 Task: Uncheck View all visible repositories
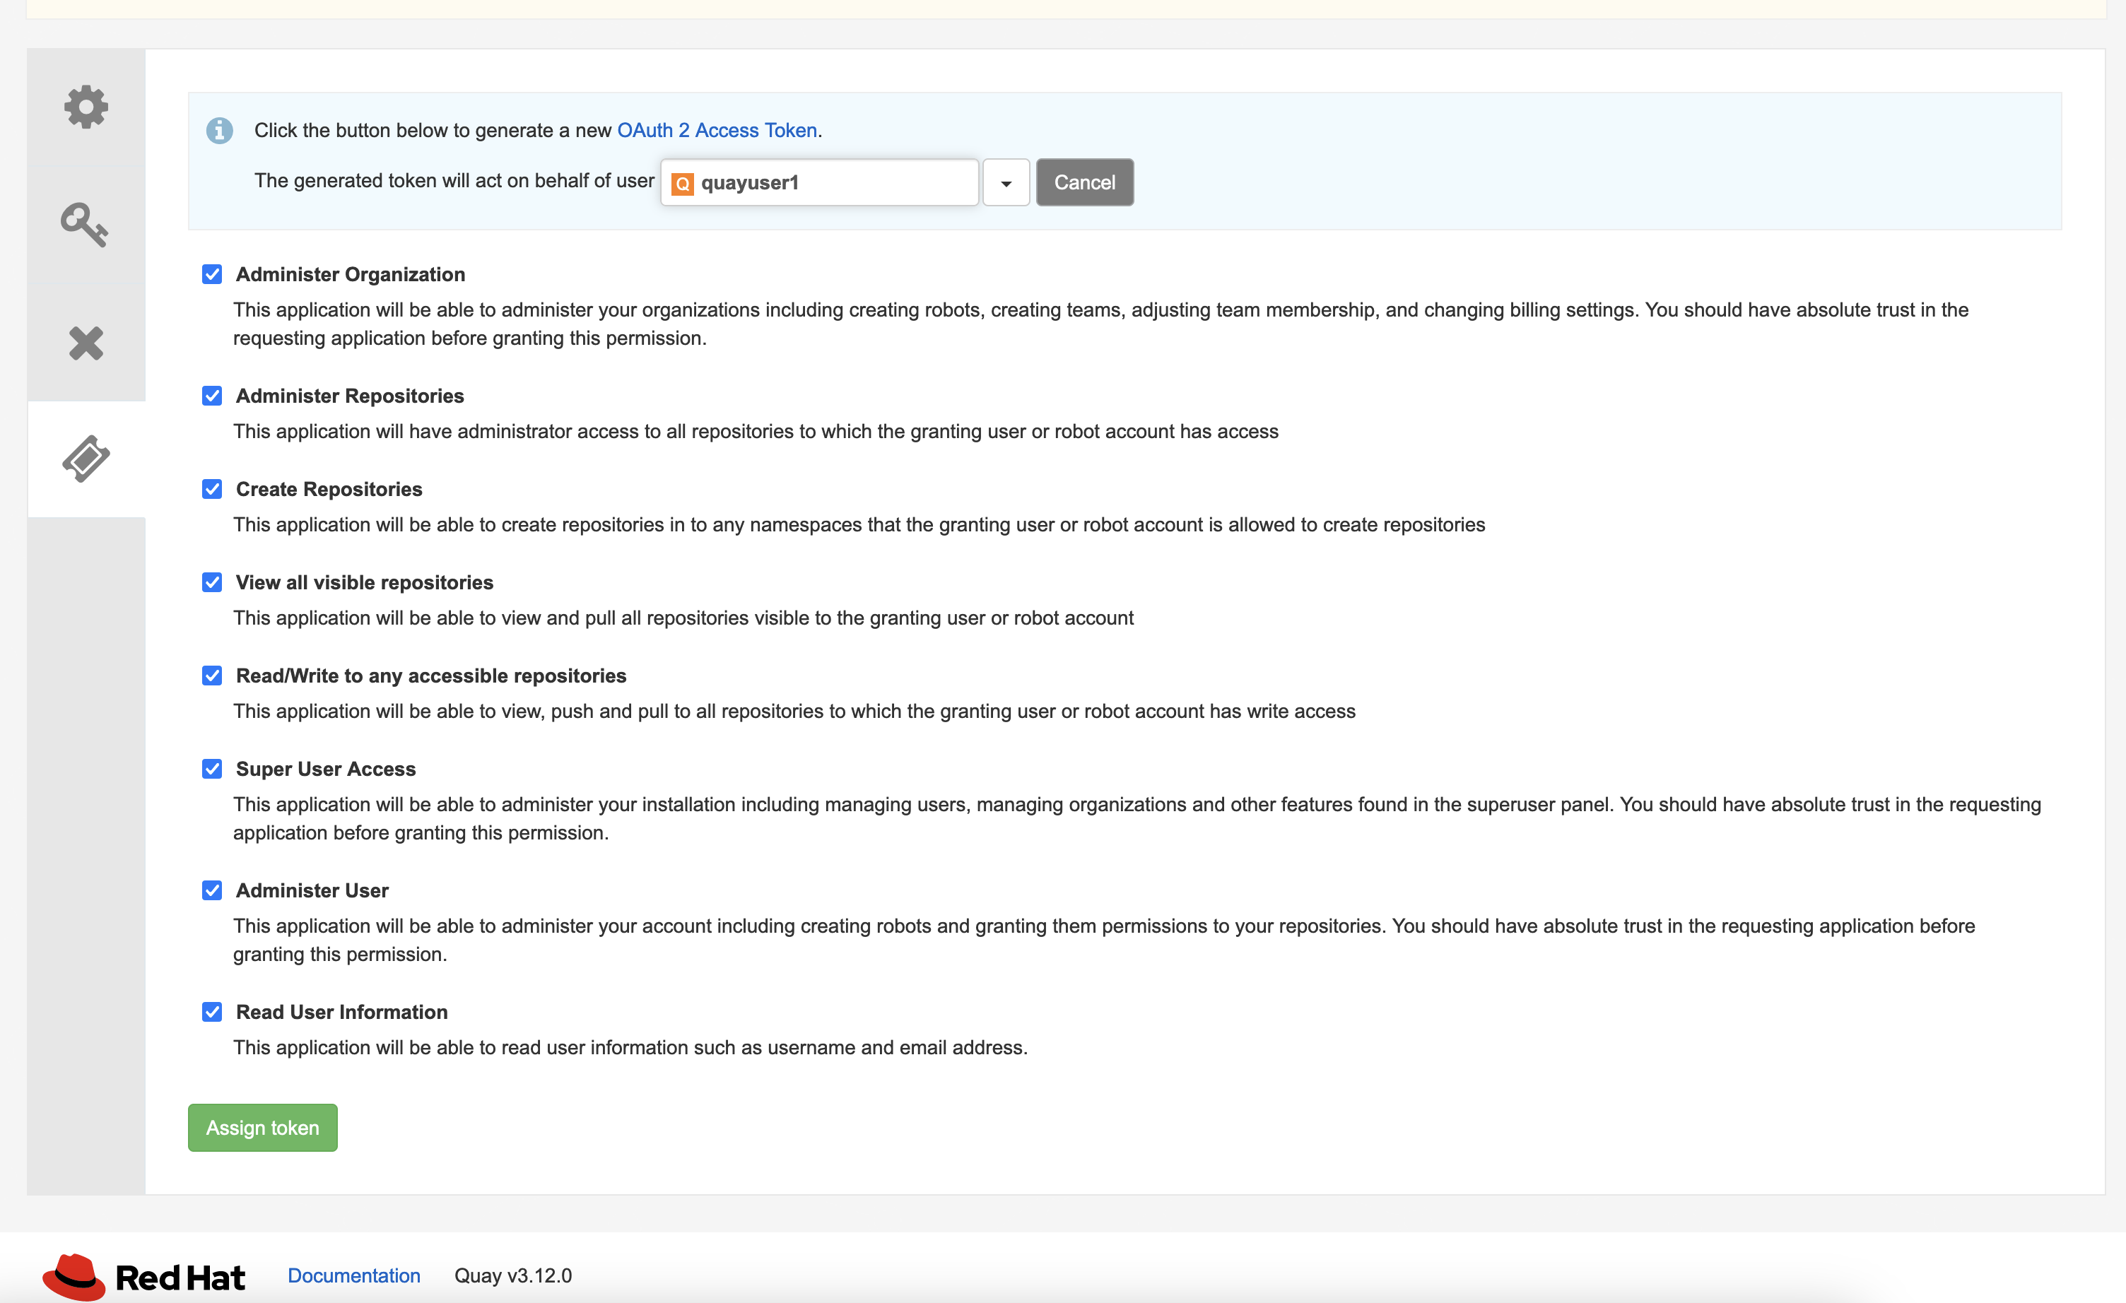[x=212, y=582]
